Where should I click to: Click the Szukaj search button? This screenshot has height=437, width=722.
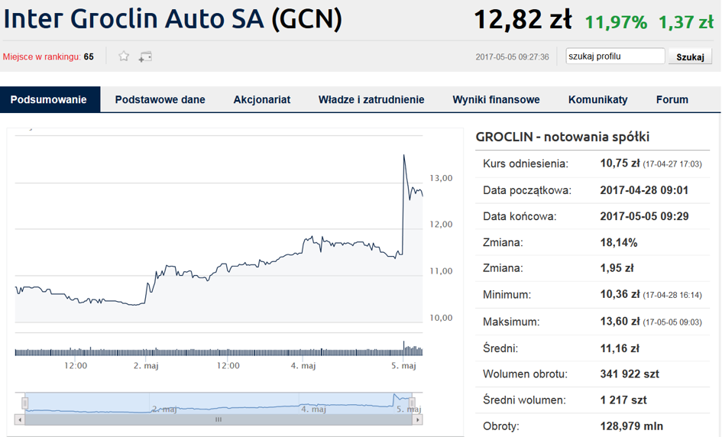690,57
